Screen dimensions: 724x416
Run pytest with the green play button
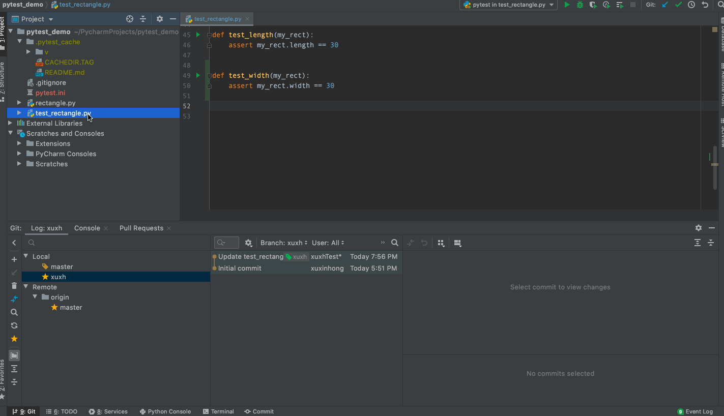(x=567, y=5)
